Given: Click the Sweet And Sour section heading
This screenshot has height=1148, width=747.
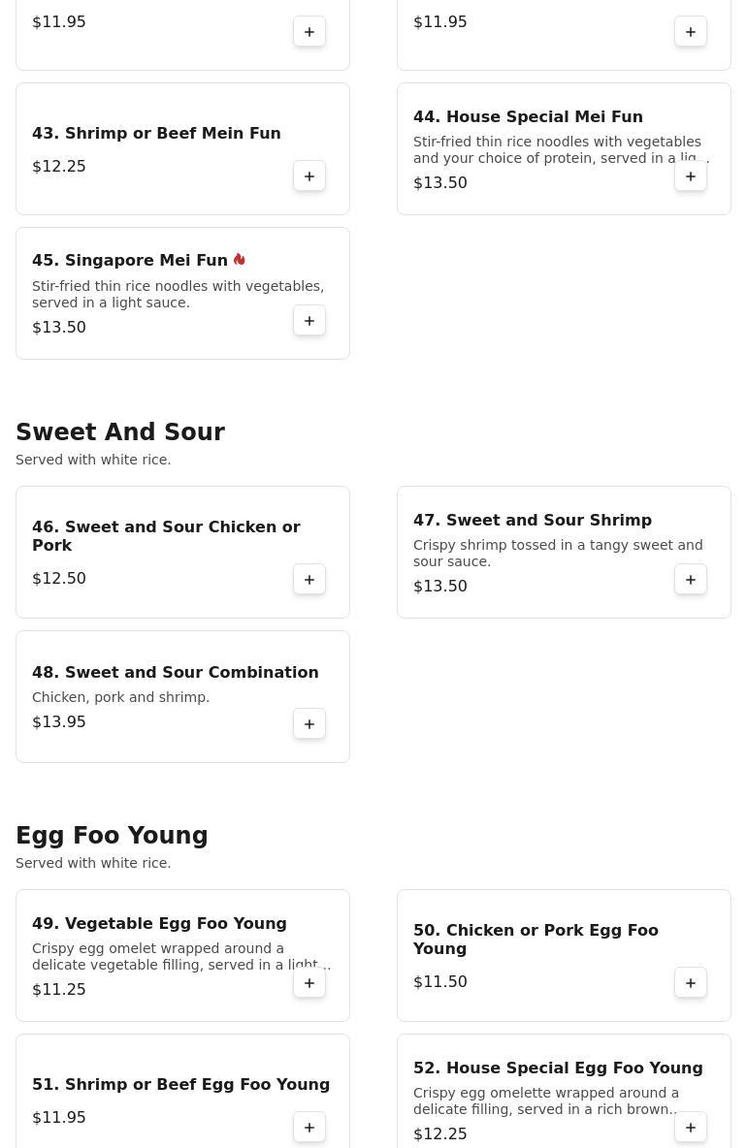Looking at the screenshot, I should (120, 432).
